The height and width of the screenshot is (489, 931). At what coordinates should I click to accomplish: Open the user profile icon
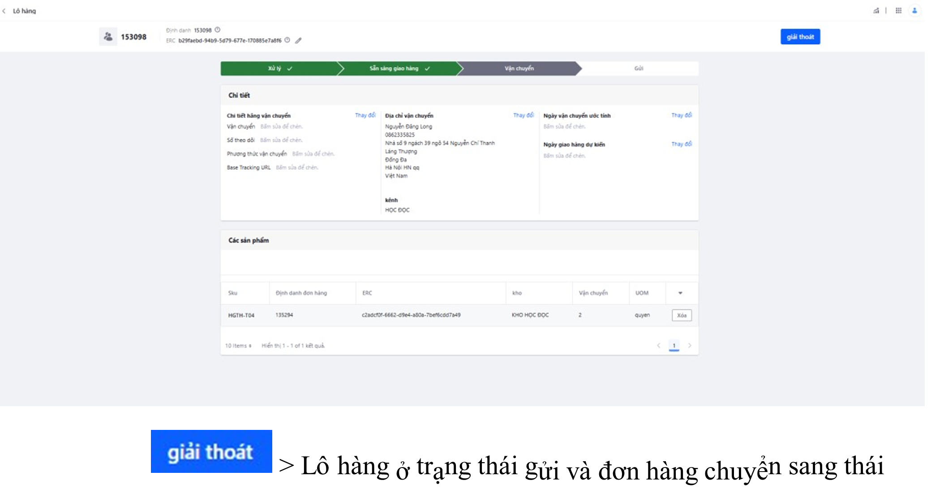tap(914, 10)
